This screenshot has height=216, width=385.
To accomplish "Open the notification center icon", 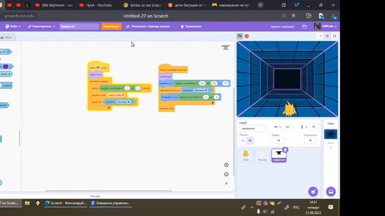I will coord(331,207).
